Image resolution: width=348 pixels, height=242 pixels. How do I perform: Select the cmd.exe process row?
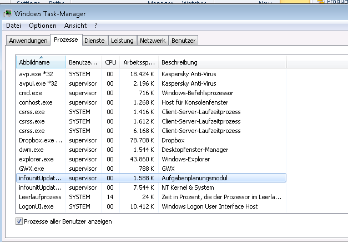coord(151,93)
